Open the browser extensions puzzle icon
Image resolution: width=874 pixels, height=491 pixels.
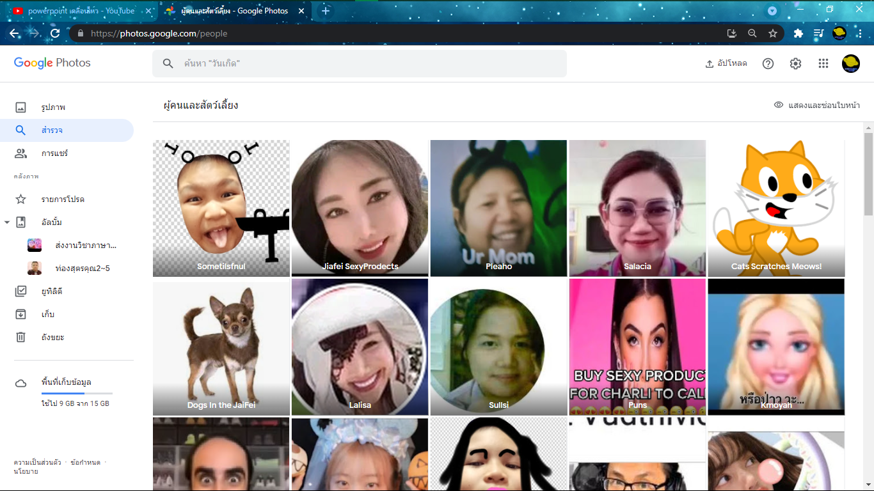click(x=799, y=33)
